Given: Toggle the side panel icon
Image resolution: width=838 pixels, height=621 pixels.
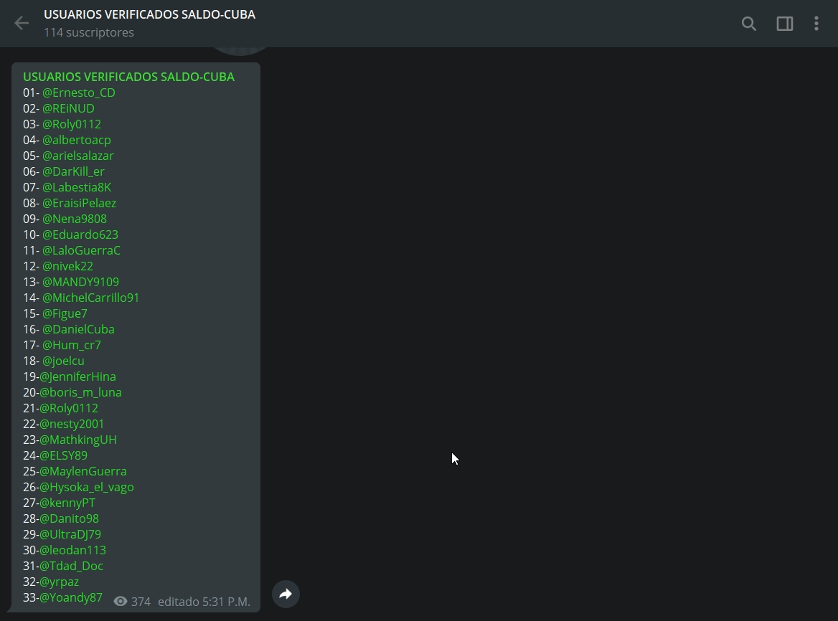Looking at the screenshot, I should [x=785, y=24].
